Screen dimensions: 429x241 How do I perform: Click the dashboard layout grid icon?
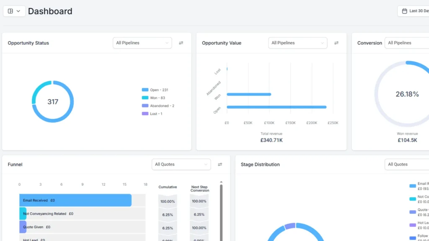click(10, 11)
